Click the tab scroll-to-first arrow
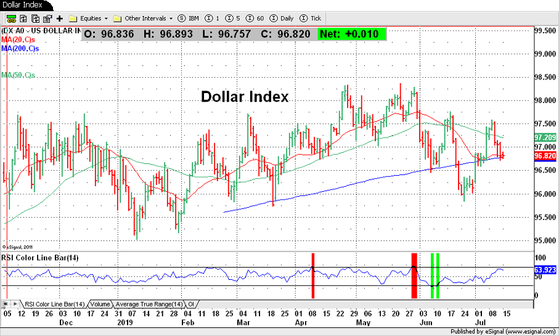The image size is (559, 336). pyautogui.click(x=6, y=304)
